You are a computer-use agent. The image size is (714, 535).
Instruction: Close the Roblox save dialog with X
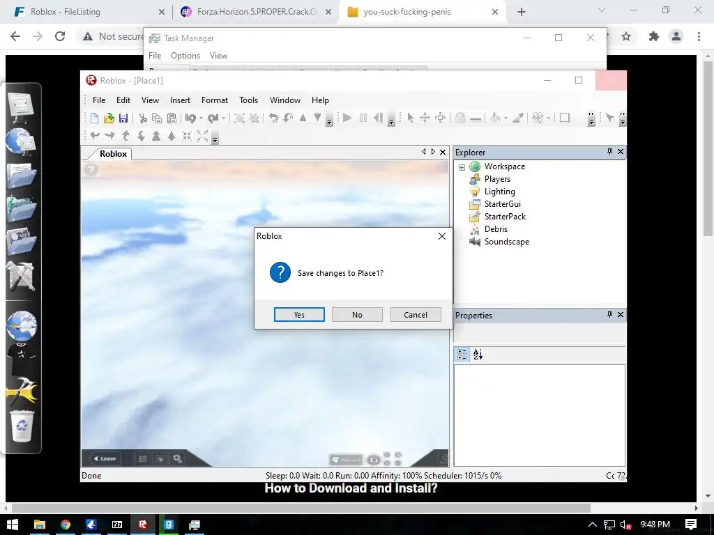441,236
